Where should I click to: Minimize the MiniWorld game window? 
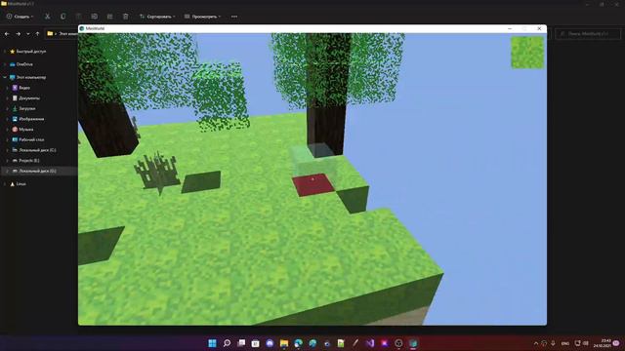[x=510, y=28]
